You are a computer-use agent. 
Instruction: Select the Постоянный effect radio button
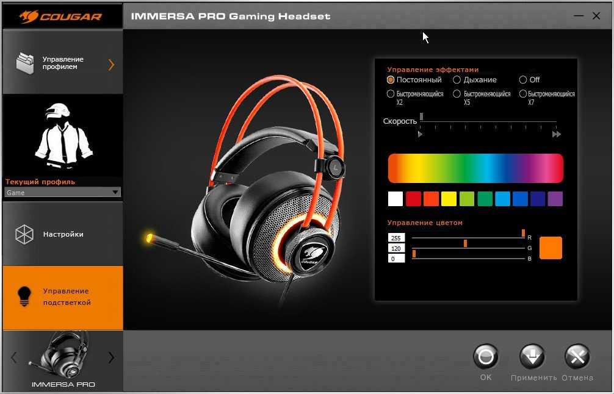[x=391, y=80]
